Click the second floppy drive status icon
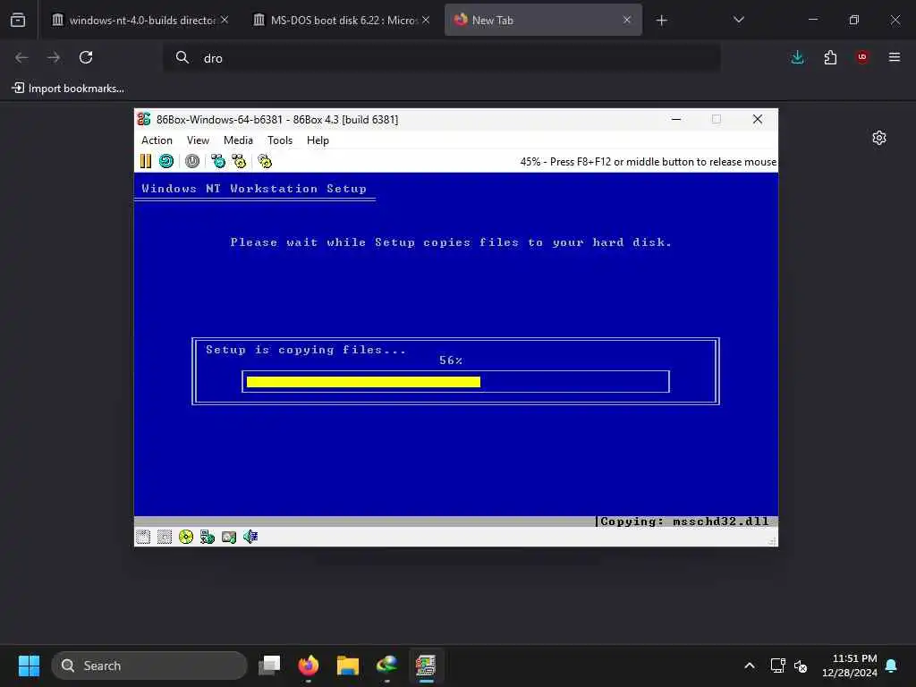Screen dimensions: 916x687 pos(165,537)
